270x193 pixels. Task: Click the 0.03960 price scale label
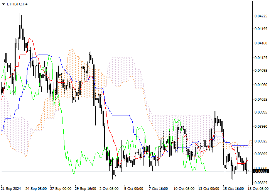point(261,127)
